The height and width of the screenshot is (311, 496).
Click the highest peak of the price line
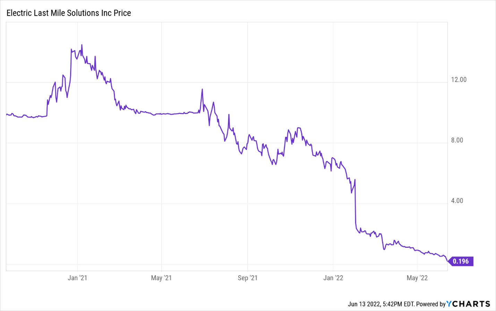click(82, 45)
